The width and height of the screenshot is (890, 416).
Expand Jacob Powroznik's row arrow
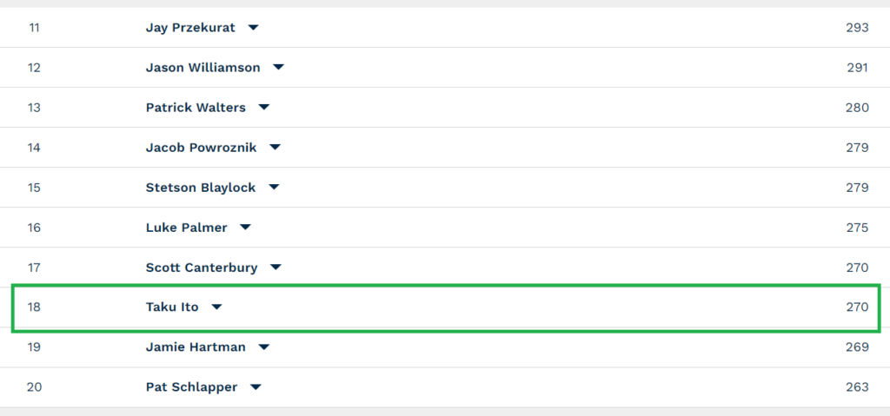[275, 148]
